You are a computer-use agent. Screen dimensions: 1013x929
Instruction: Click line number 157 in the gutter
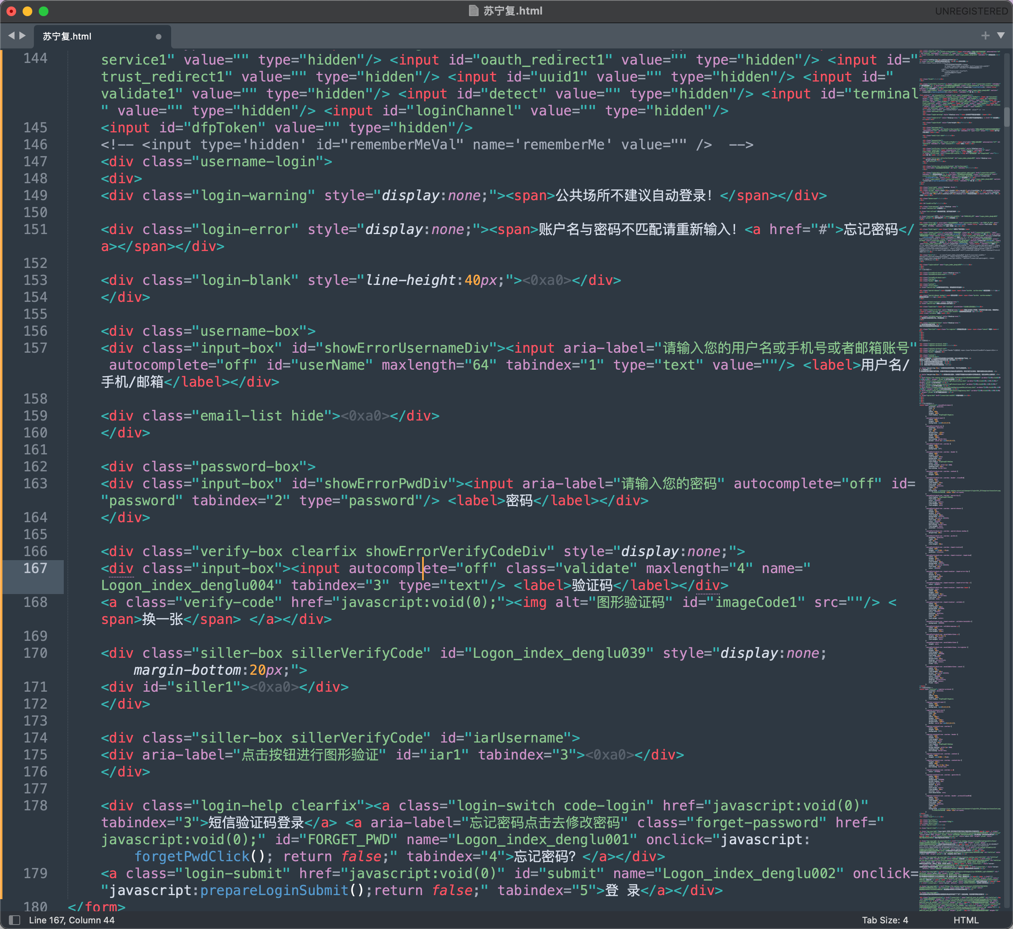(35, 348)
